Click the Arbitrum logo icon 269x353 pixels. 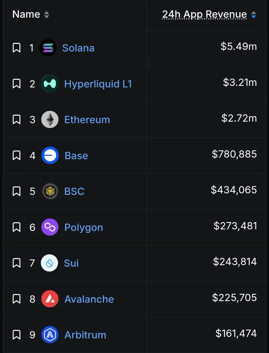coord(50,335)
